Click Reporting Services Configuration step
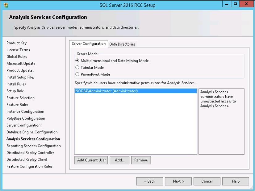 coord(34,146)
